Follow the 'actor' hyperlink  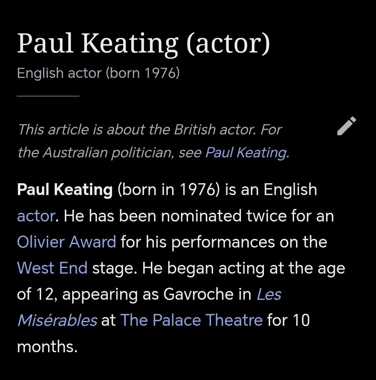click(36, 216)
